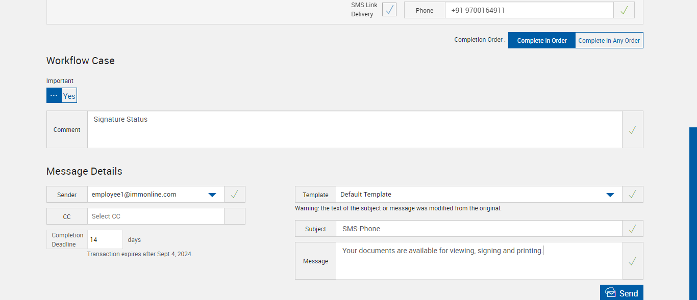Click the Template field checkmark icon
The image size is (697, 300).
632,194
